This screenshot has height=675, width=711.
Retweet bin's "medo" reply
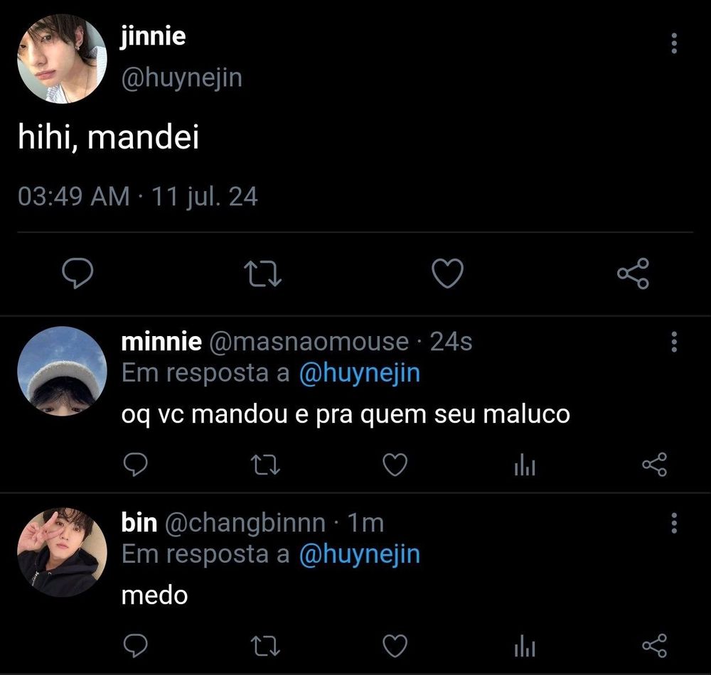(x=265, y=646)
